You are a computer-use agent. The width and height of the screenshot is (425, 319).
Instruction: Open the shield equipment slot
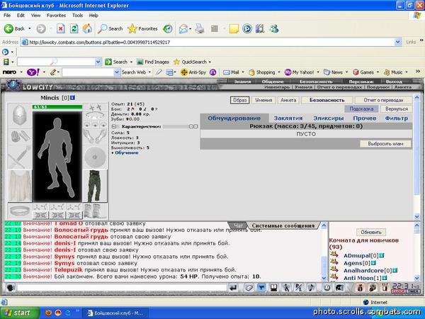[x=95, y=157]
